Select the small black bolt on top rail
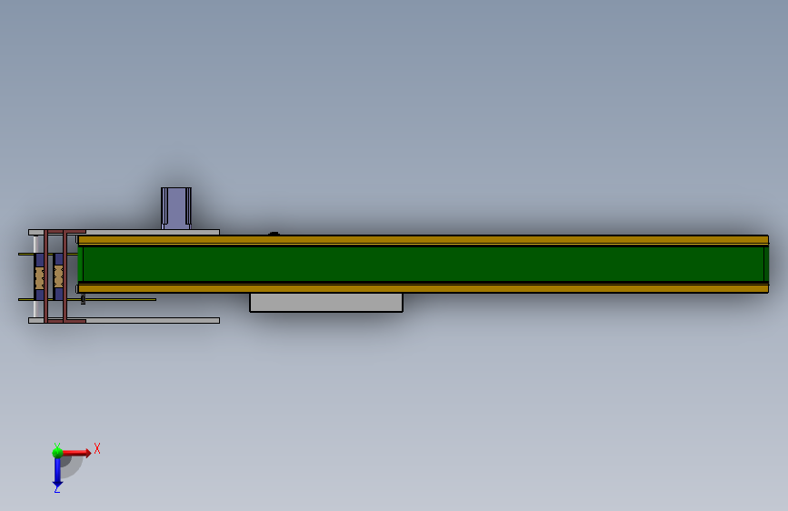The width and height of the screenshot is (788, 511). [274, 234]
